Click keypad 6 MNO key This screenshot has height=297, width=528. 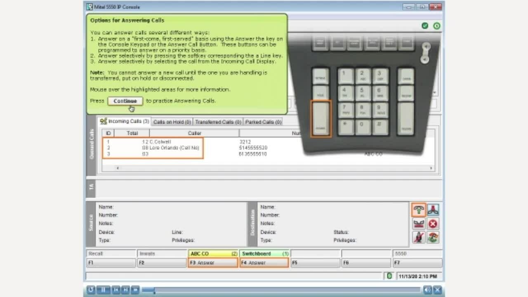tap(380, 93)
